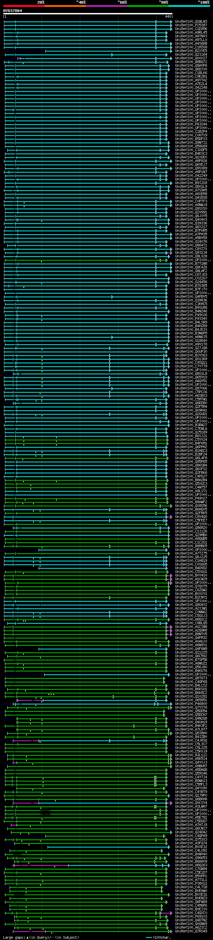Viewport: 213px width, 940px height.
Task: Click the white query sequence ruler bar
Action: pyautogui.click(x=88, y=13)
